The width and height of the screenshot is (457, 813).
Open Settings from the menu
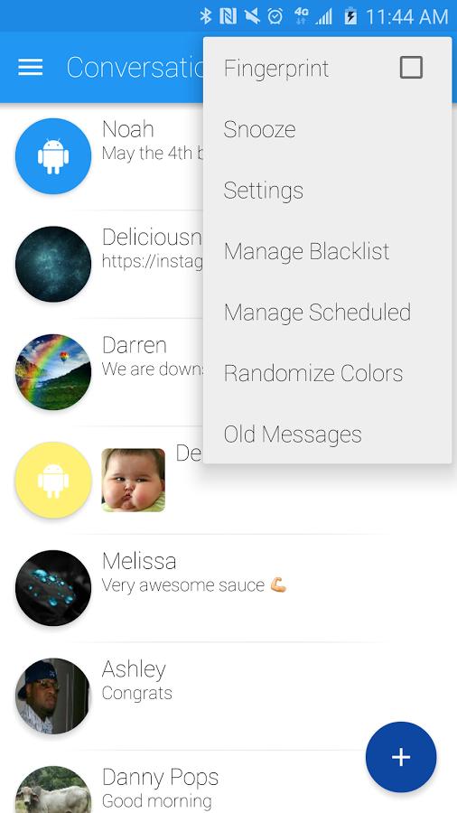[327, 191]
